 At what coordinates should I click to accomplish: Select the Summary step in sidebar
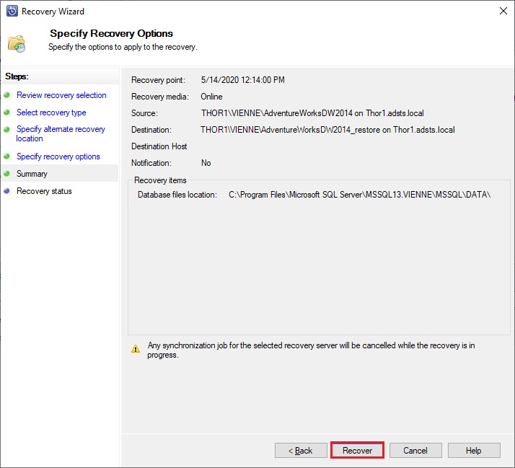point(32,174)
